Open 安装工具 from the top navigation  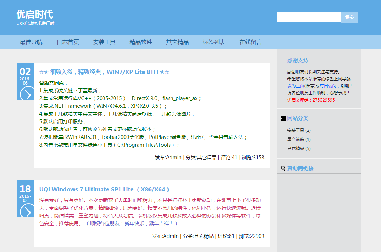[104, 42]
